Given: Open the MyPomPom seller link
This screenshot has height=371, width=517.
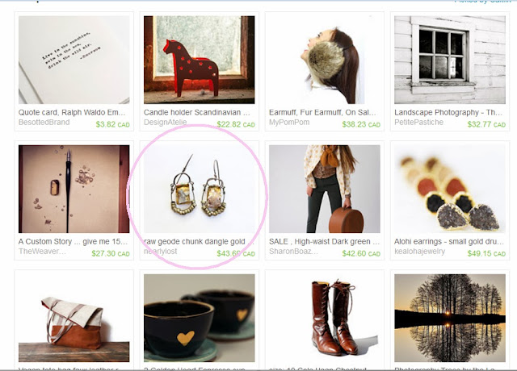Looking at the screenshot, I should (289, 123).
